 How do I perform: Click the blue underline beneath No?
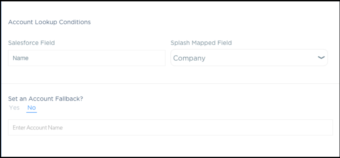[x=32, y=112]
